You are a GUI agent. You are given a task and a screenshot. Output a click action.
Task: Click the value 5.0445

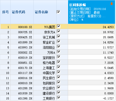[109, 68]
